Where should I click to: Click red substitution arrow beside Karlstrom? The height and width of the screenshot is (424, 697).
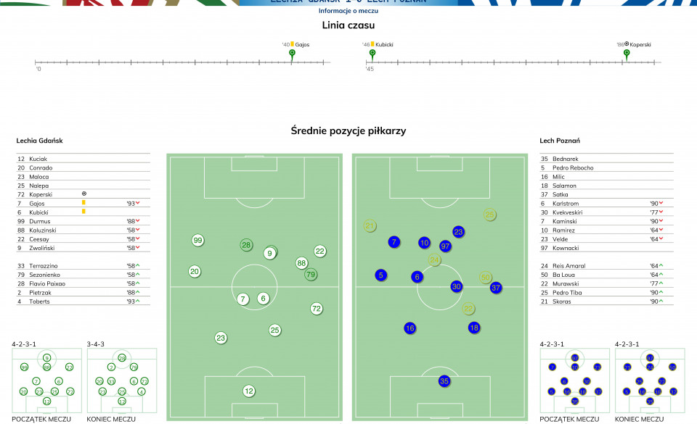pos(661,203)
